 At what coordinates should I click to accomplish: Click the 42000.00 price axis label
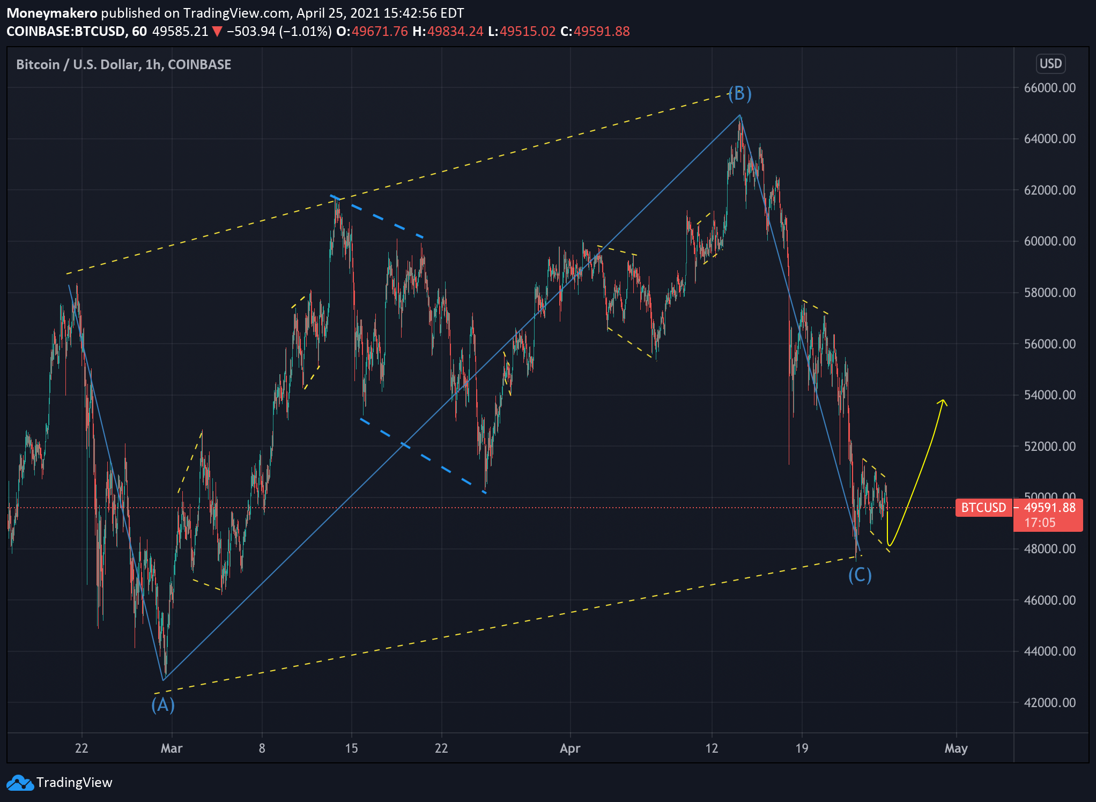pyautogui.click(x=1049, y=703)
